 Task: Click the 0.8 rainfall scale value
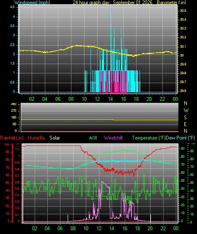pos(17,169)
